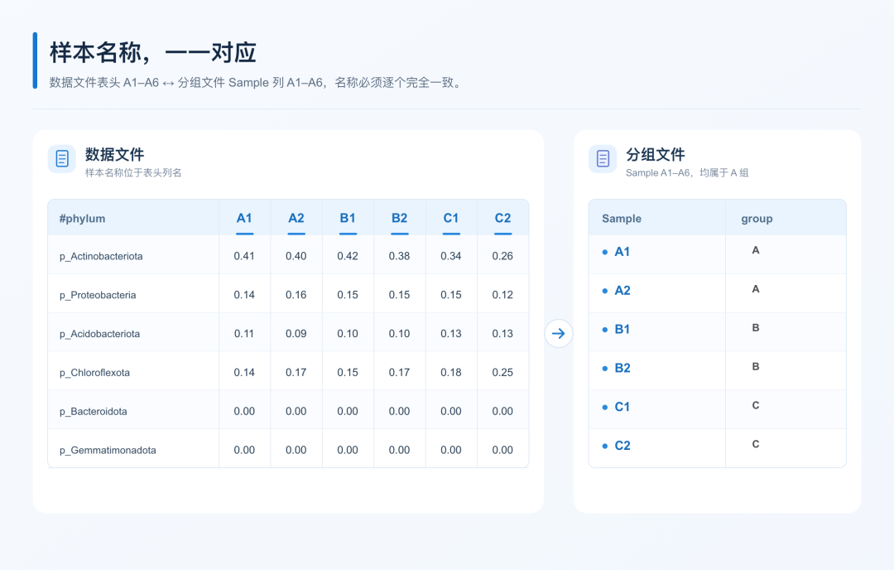Screen dimensions: 894x570
Task: Click p_Chloroflexota value under column B1
Action: click(x=348, y=373)
